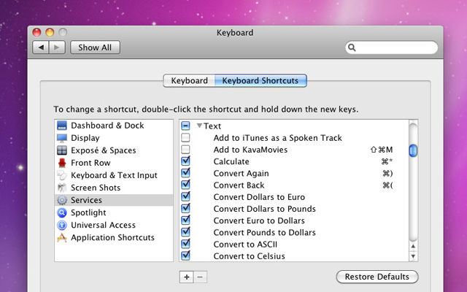This screenshot has width=467, height=292.
Task: Click Show All button
Action: [x=95, y=47]
